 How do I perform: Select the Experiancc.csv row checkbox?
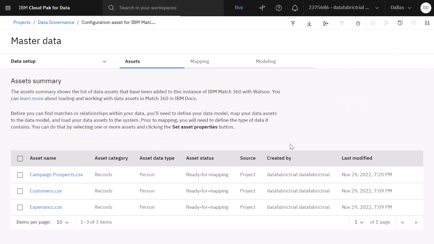coord(20,207)
